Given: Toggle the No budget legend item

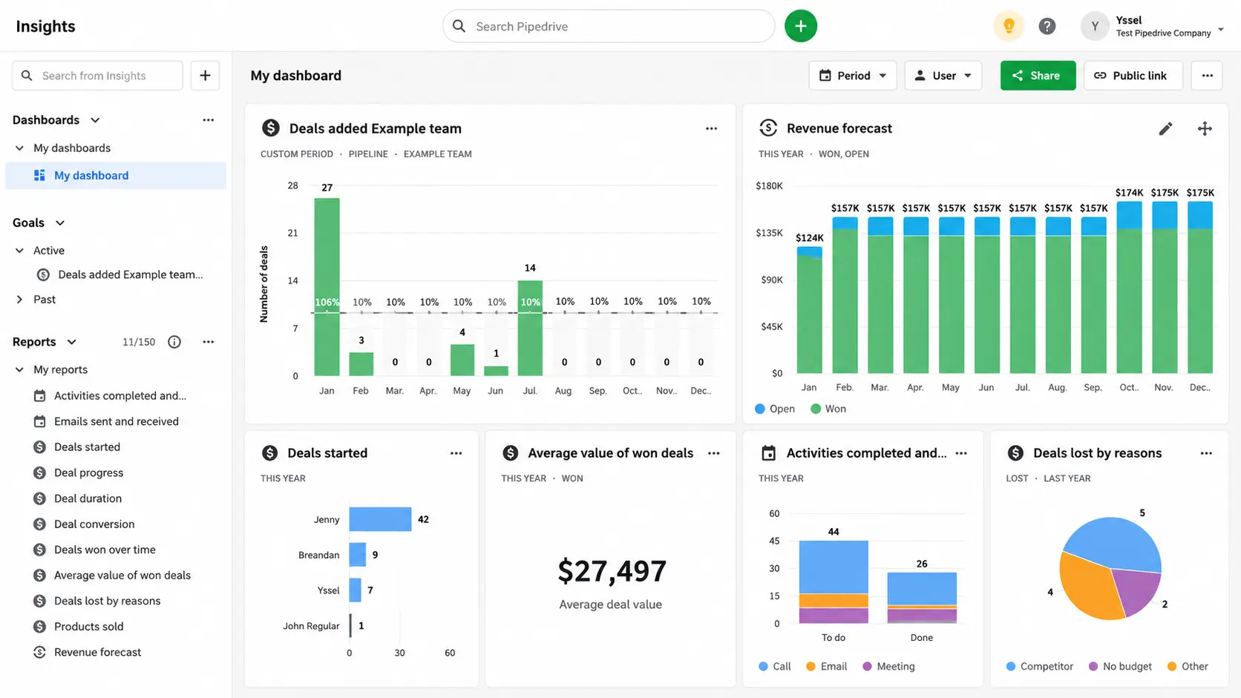Looking at the screenshot, I should (x=1120, y=666).
